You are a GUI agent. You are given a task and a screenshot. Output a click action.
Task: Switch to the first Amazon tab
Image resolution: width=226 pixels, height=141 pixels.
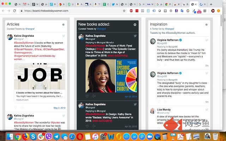click(x=79, y=4)
